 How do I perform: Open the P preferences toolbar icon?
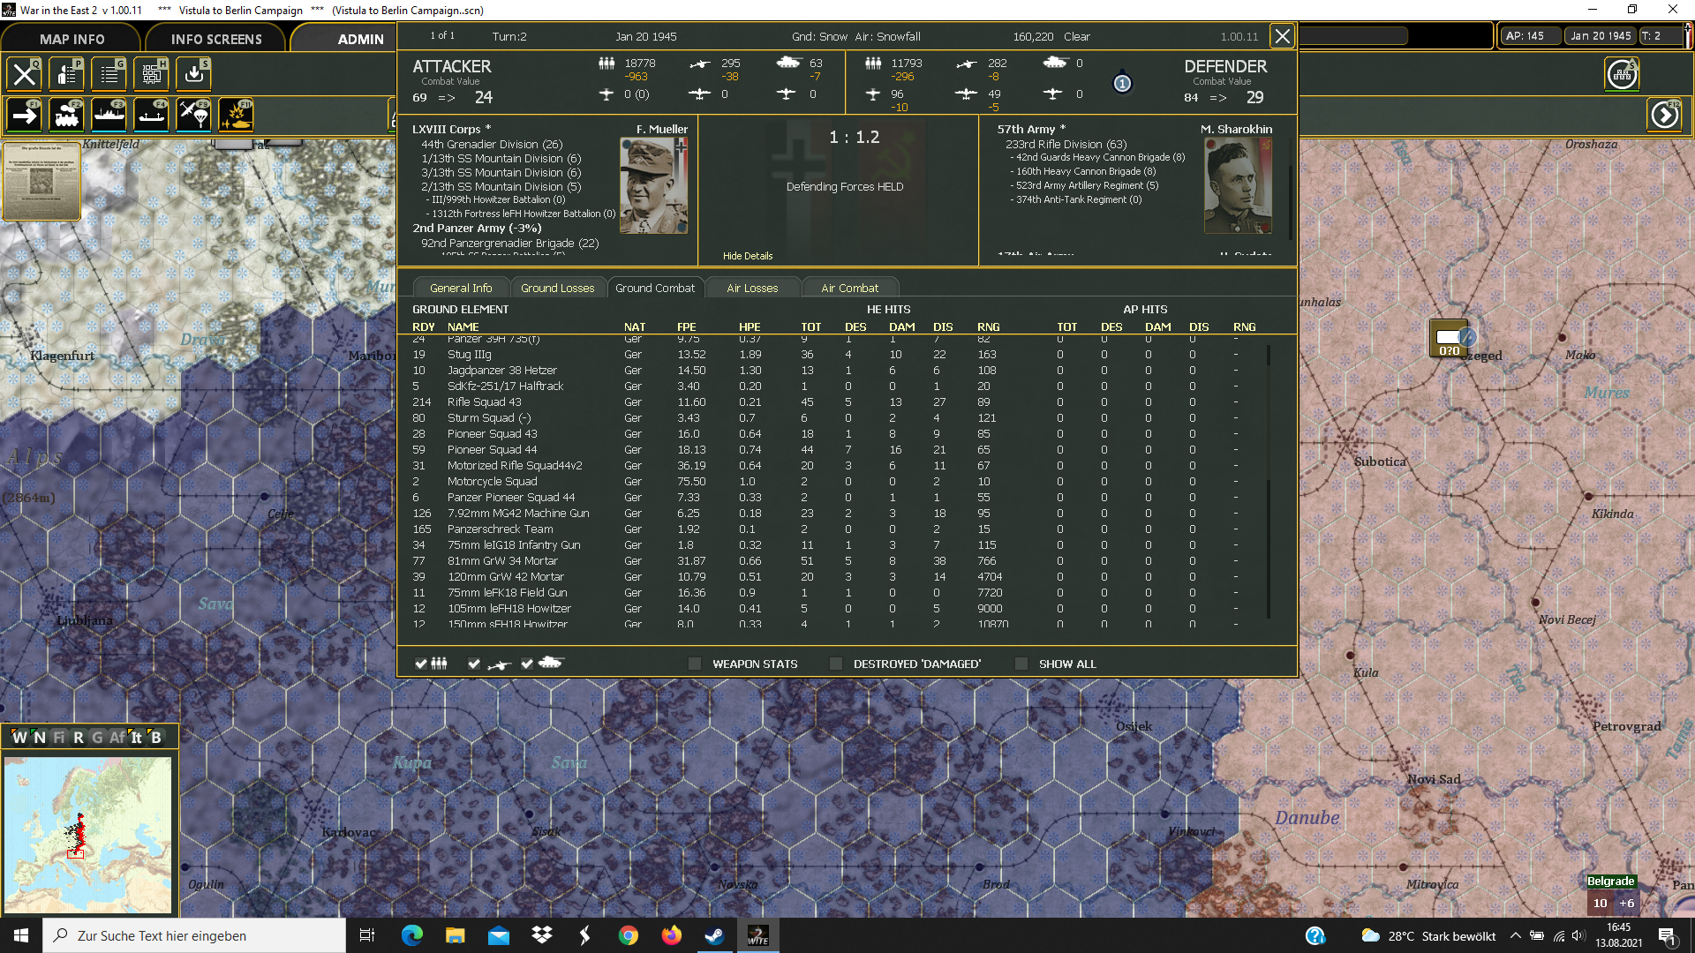point(66,74)
